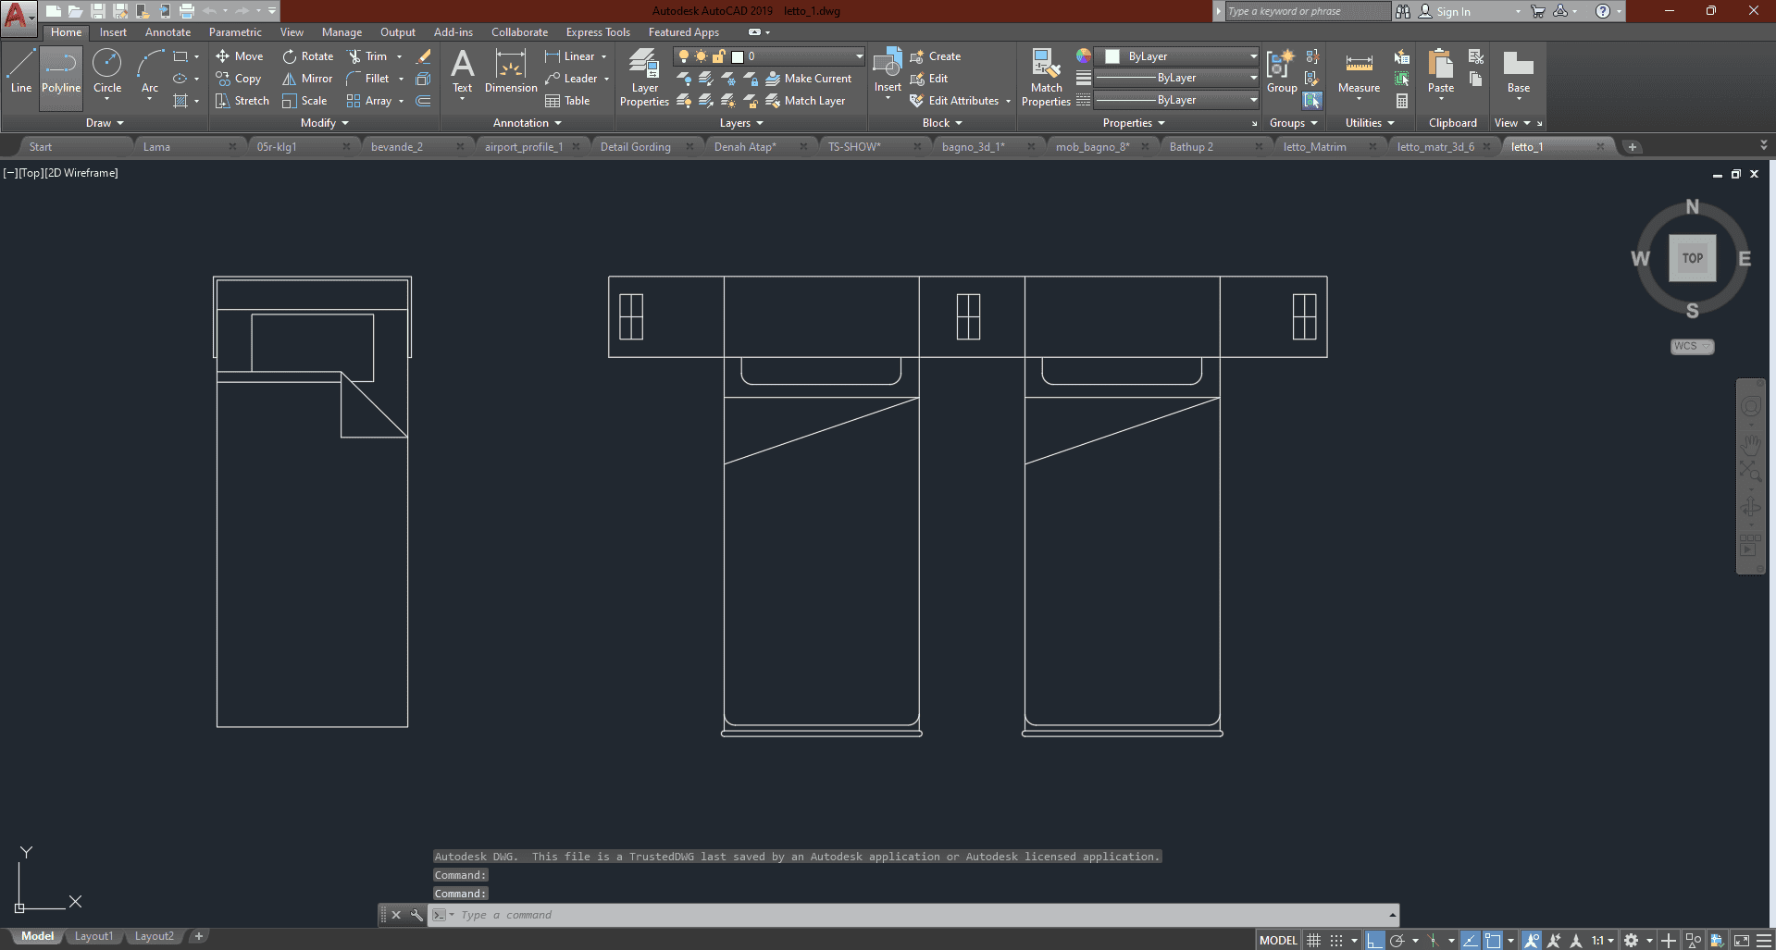Open the annotation scale 1:1 dropdown
This screenshot has height=950, width=1776.
[1603, 940]
